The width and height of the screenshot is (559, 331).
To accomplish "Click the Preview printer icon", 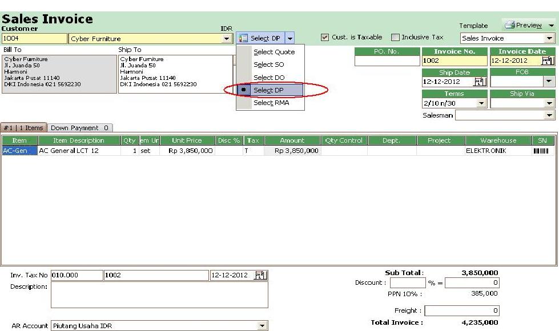I will [510, 25].
